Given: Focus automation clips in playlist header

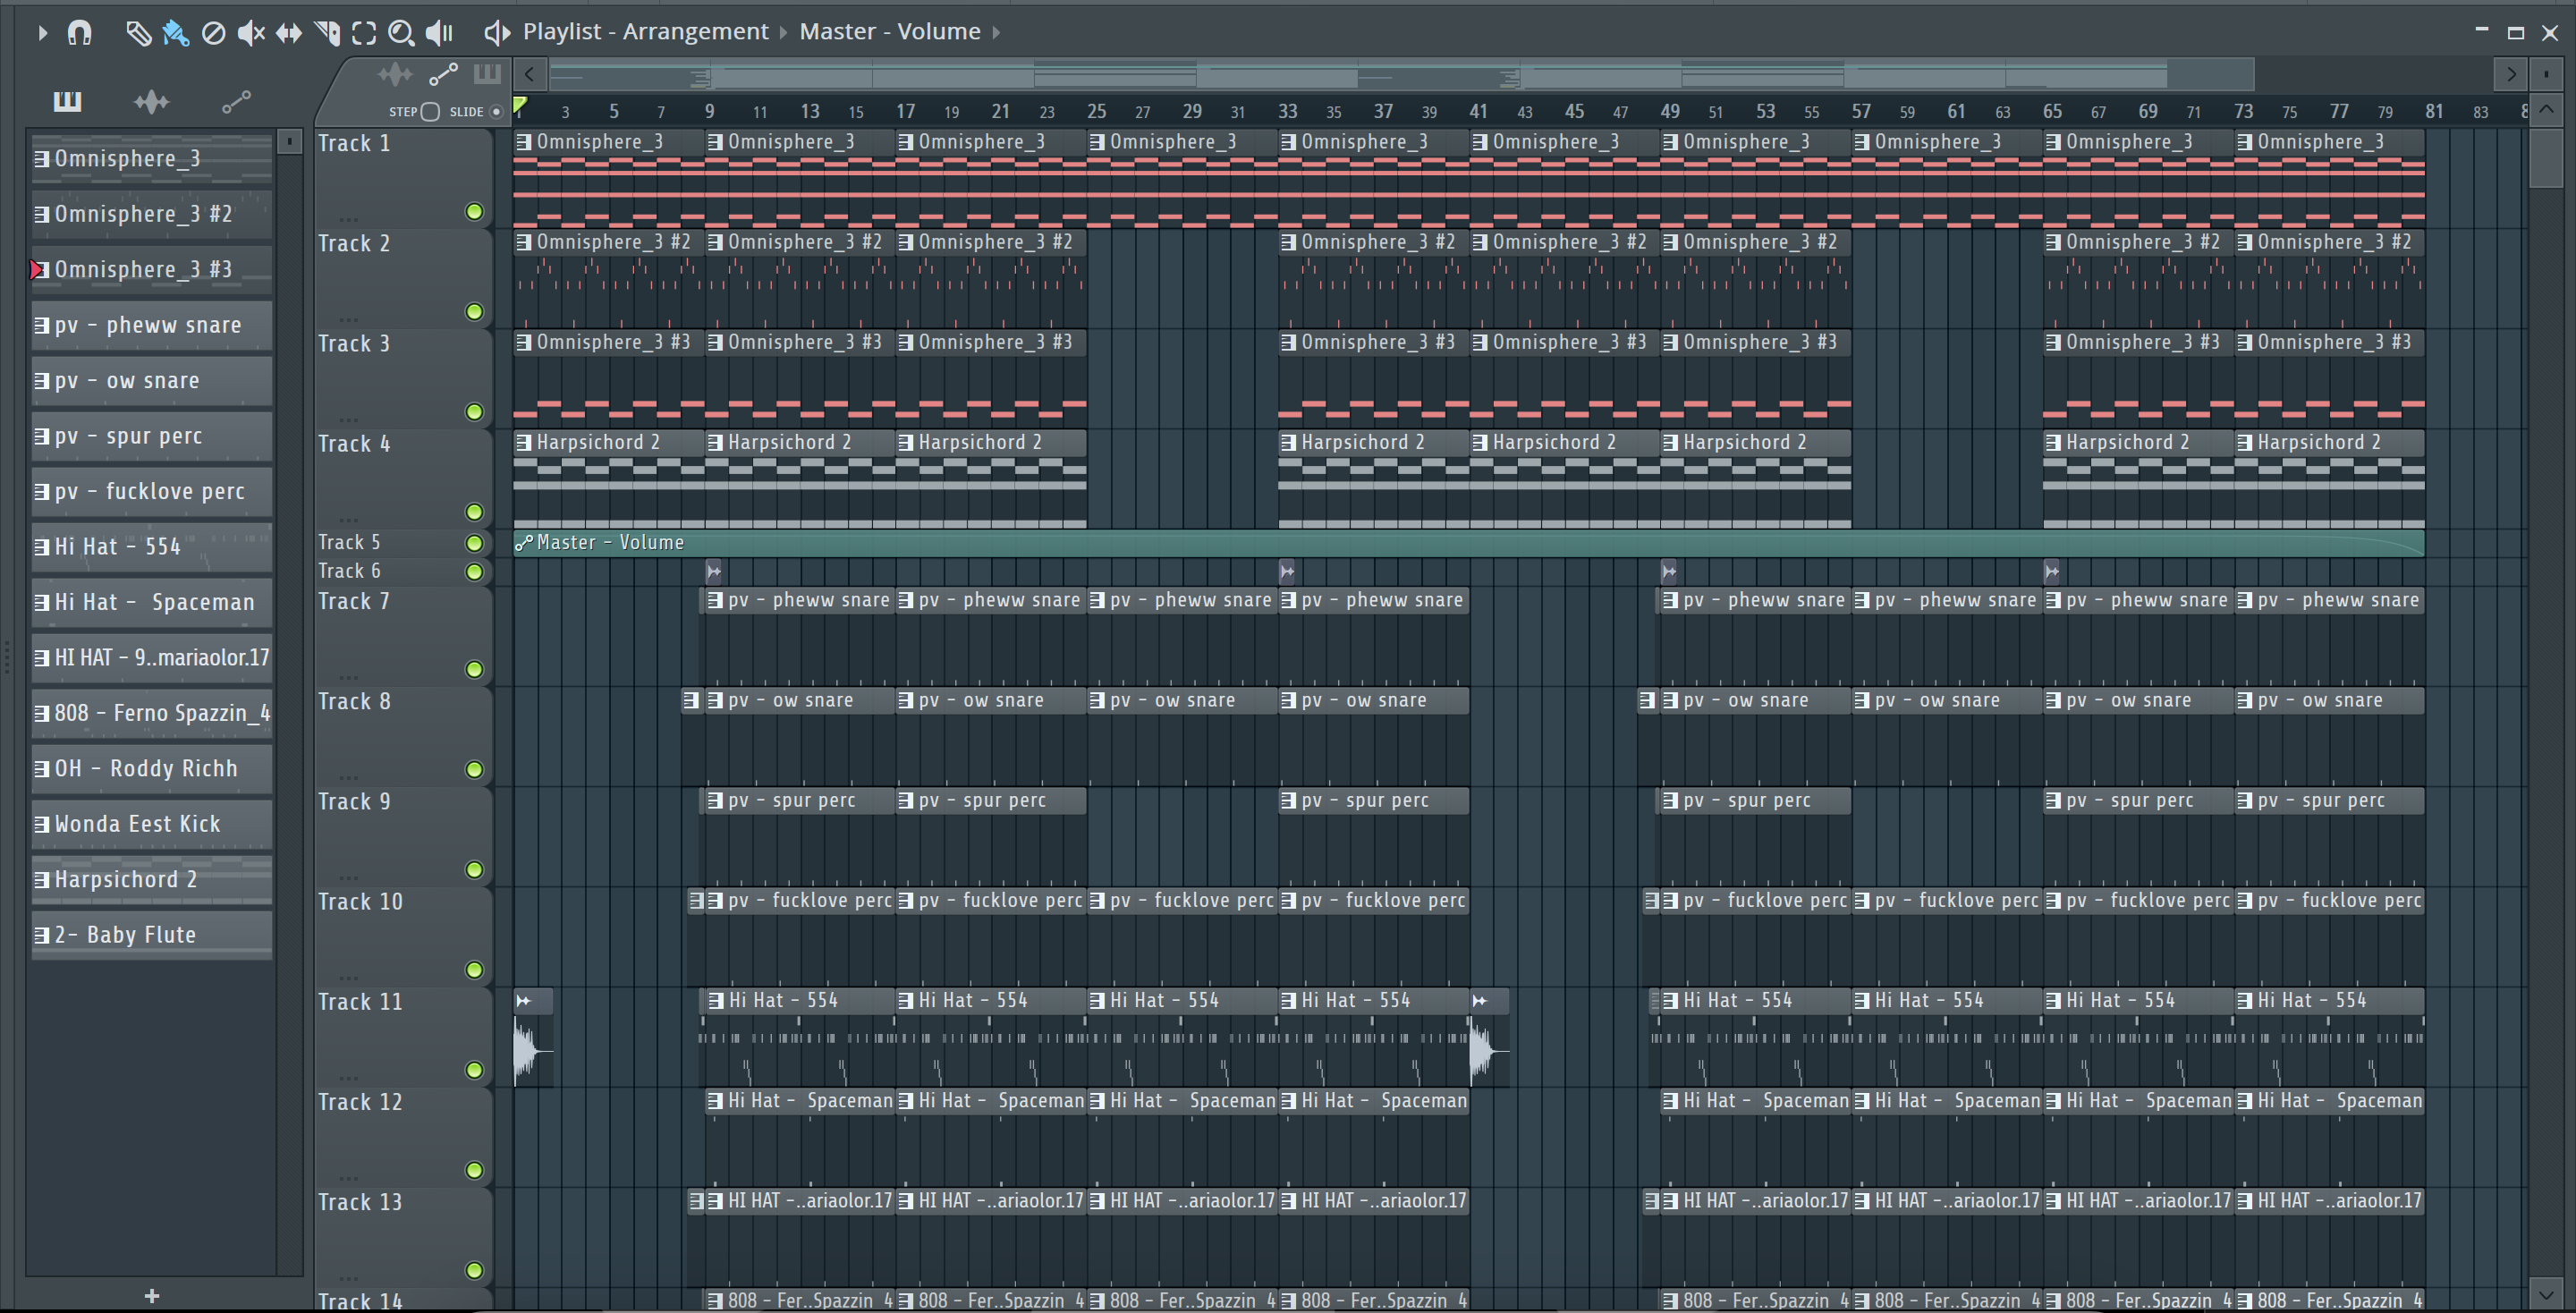Looking at the screenshot, I should pos(443,73).
